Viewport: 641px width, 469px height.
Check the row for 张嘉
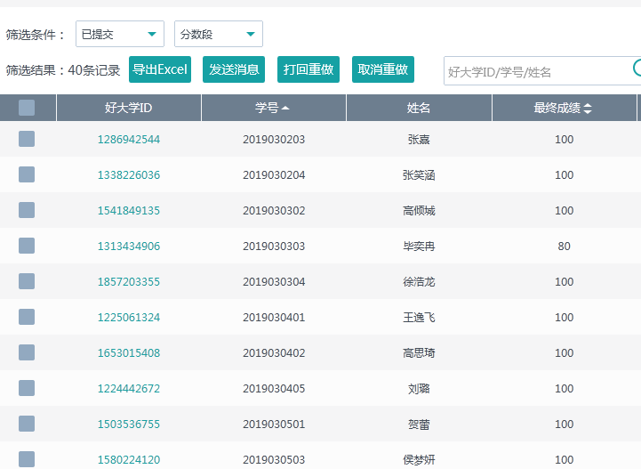tap(27, 139)
